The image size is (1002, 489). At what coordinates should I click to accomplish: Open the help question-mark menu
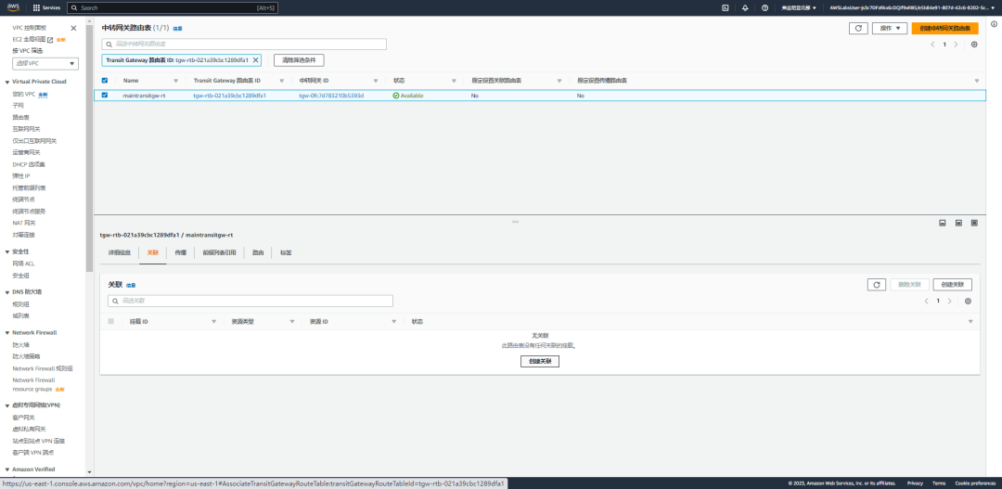coord(764,7)
